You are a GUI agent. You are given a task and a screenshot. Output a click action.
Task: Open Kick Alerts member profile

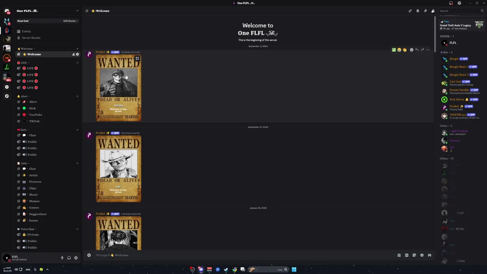462,99
